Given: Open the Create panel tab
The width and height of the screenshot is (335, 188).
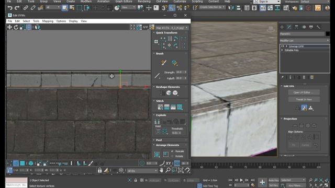Looking at the screenshot, I should click(282, 27).
